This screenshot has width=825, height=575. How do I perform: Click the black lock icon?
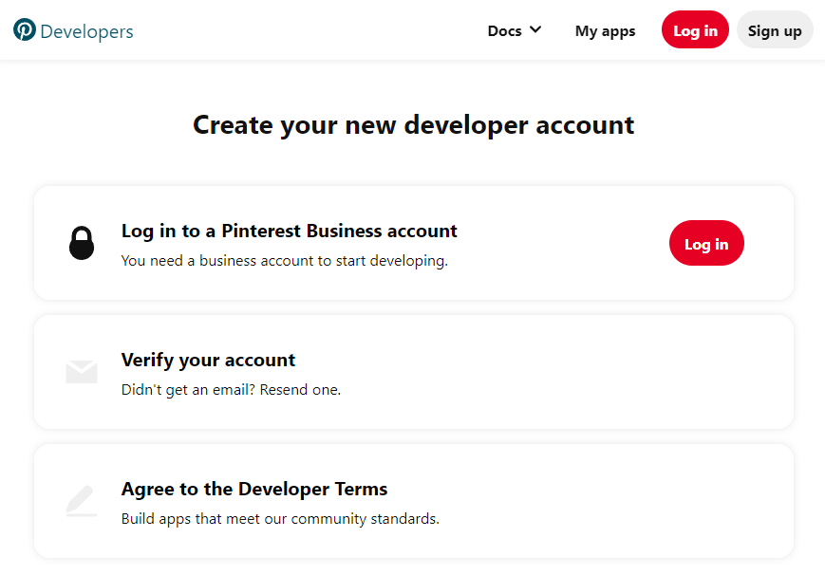82,243
